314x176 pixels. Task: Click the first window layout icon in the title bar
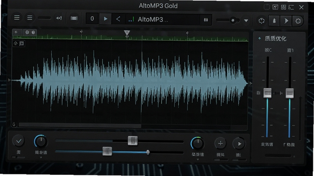coord(267,7)
